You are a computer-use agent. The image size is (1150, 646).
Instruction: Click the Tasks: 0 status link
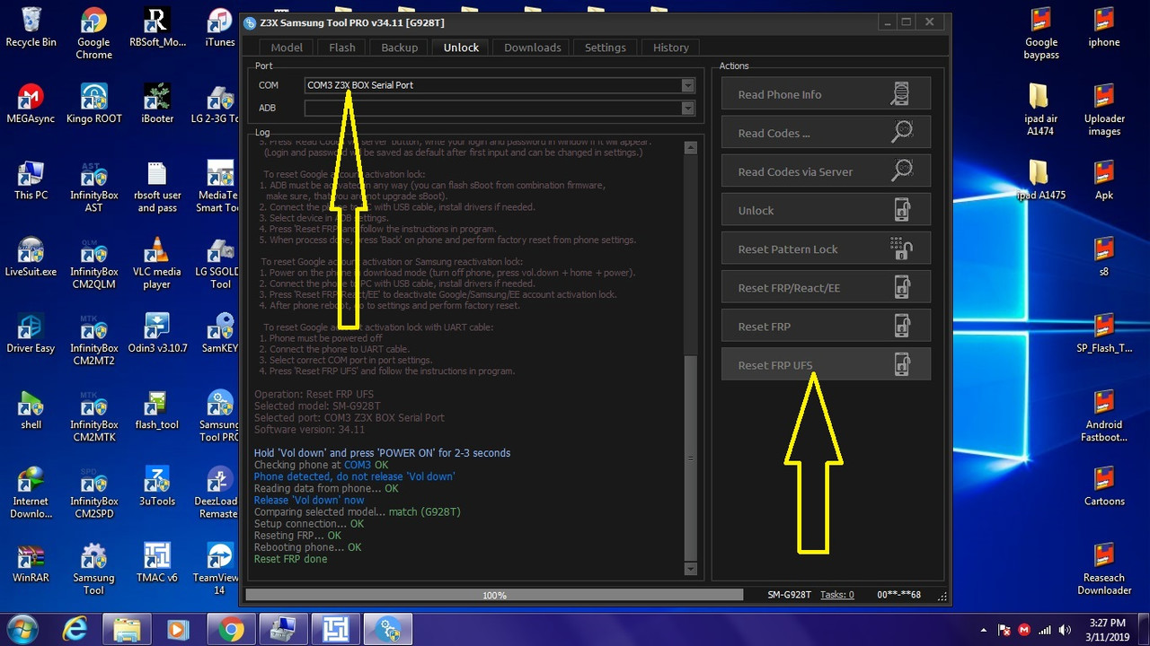(836, 595)
